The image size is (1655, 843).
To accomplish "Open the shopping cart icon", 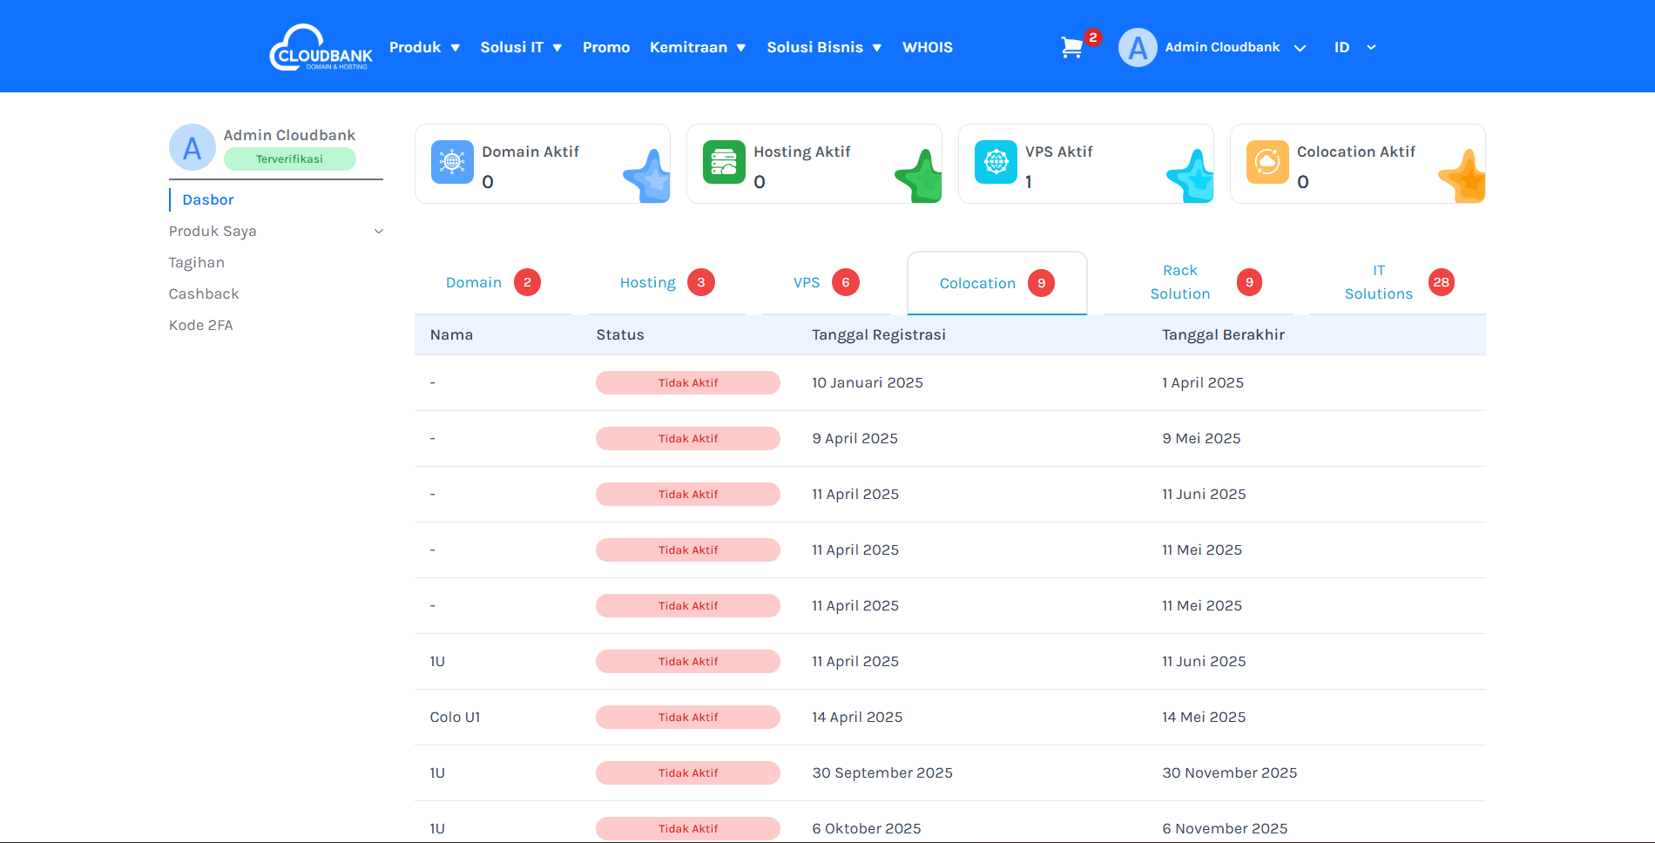I will [1072, 48].
